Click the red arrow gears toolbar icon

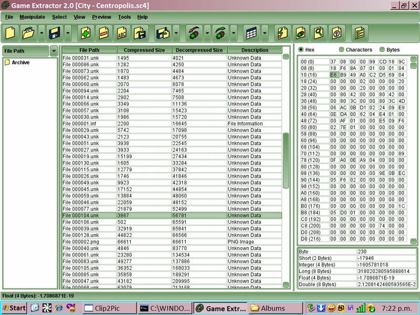pyautogui.click(x=194, y=33)
